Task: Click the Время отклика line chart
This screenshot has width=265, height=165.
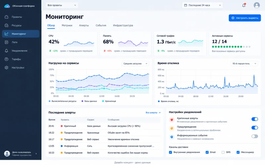Action: (x=212, y=82)
